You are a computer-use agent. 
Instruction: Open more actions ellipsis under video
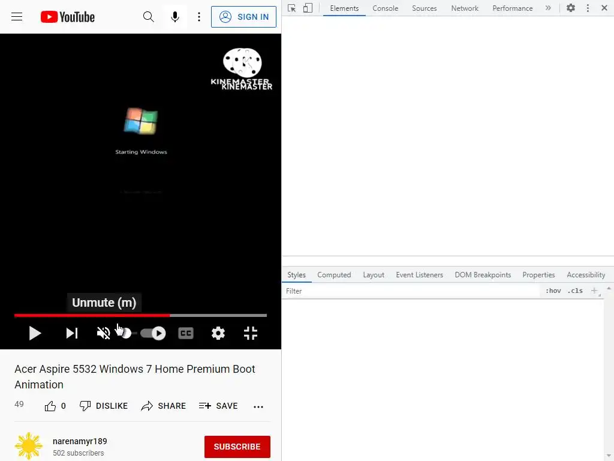point(258,407)
